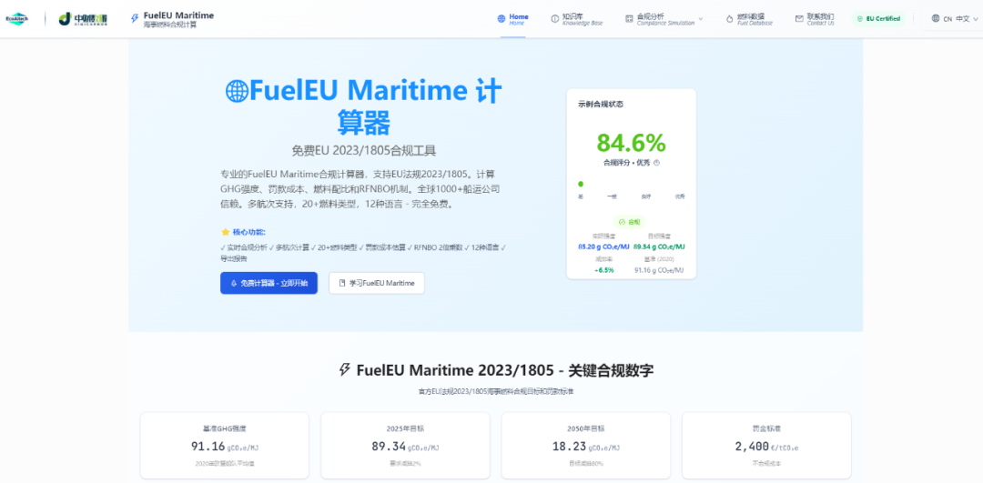
Task: Start the free calculator via 免费计算器 button
Action: coord(269,283)
